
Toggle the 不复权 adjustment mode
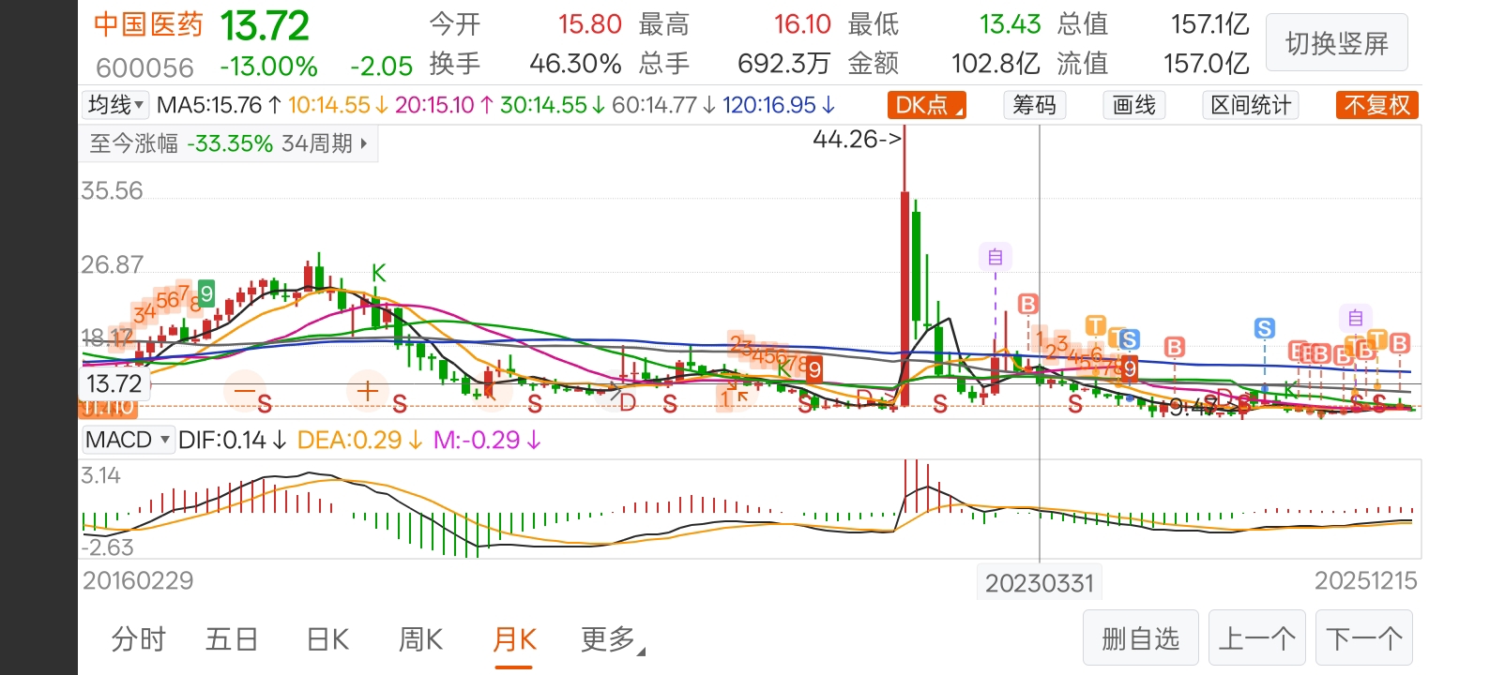click(1376, 105)
